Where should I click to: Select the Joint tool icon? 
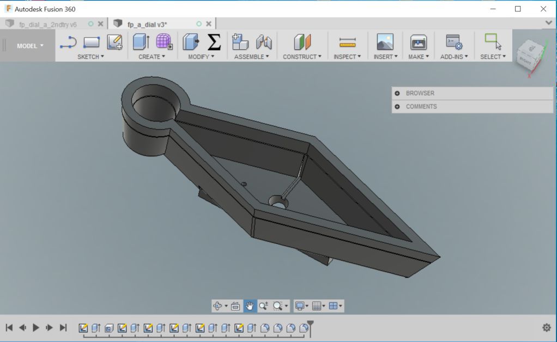click(264, 42)
